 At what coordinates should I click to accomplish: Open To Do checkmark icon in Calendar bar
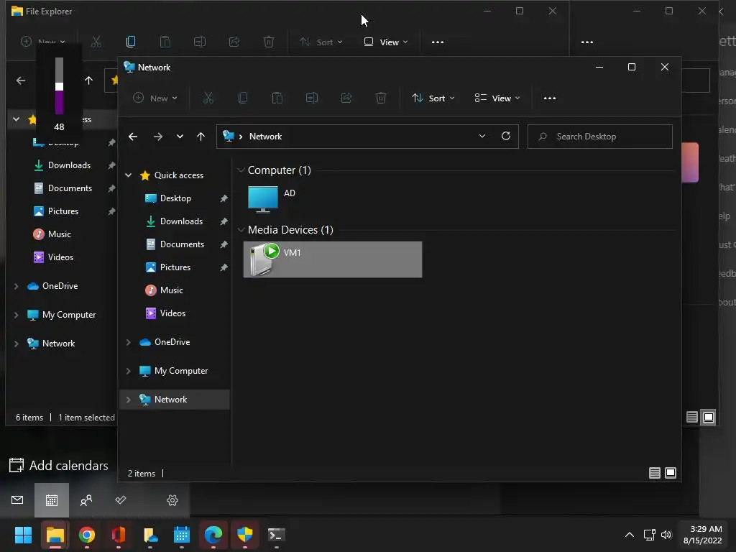click(x=121, y=500)
